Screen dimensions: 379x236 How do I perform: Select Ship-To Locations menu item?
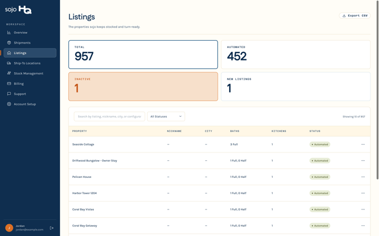tap(30, 63)
